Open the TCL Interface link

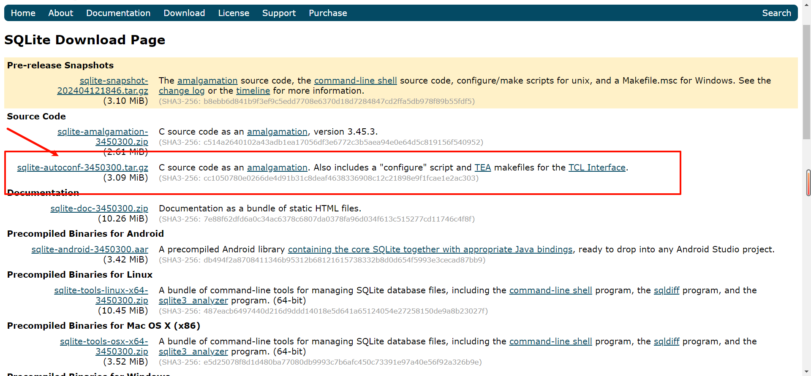coord(597,168)
